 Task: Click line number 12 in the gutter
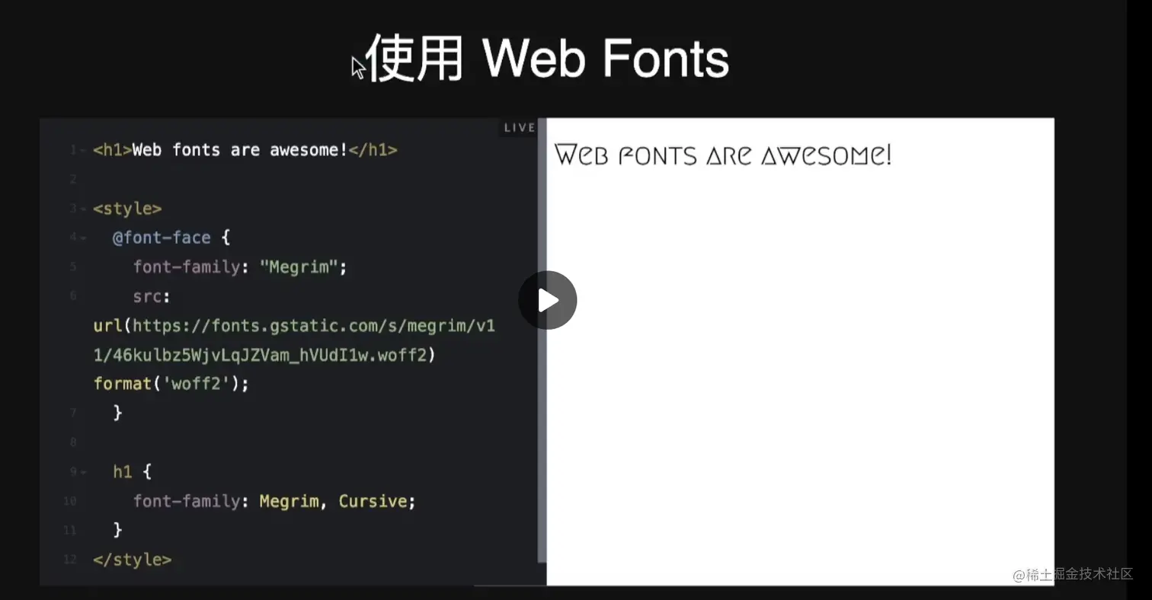(70, 560)
